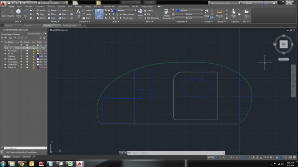Click the Linear dimension tool
The image size is (298, 167).
click(87, 11)
